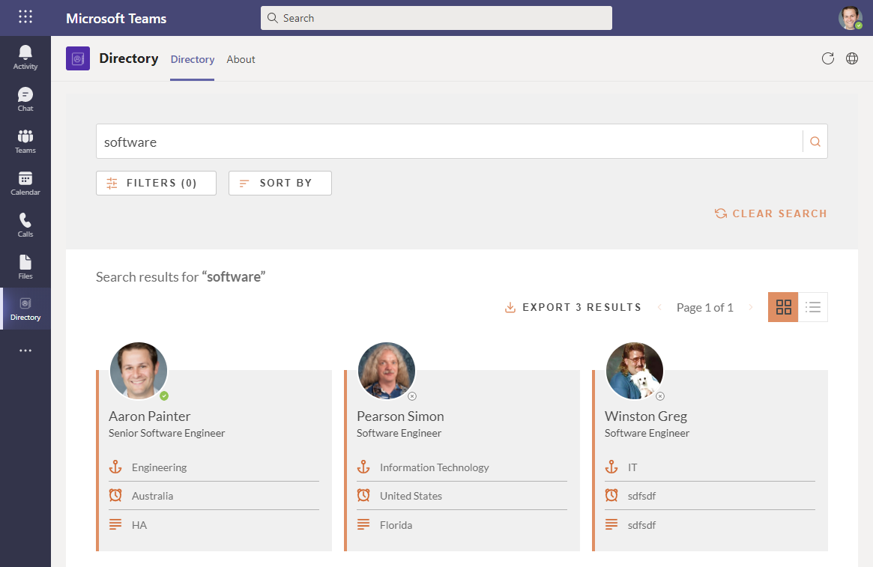
Task: Reload the Directory tab
Action: [828, 58]
